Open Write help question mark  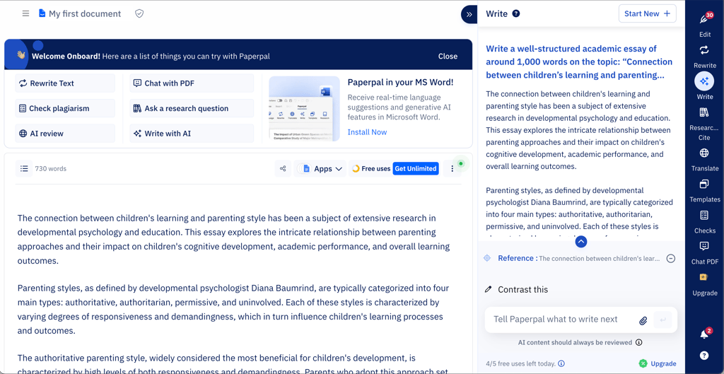pyautogui.click(x=516, y=13)
